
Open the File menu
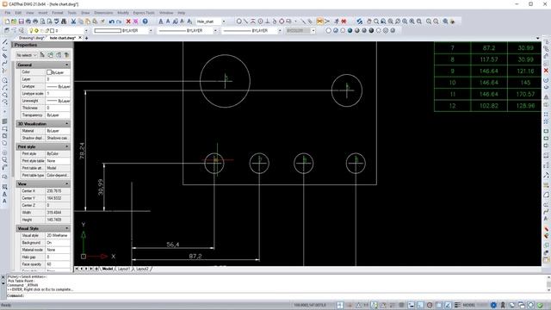pos(8,13)
